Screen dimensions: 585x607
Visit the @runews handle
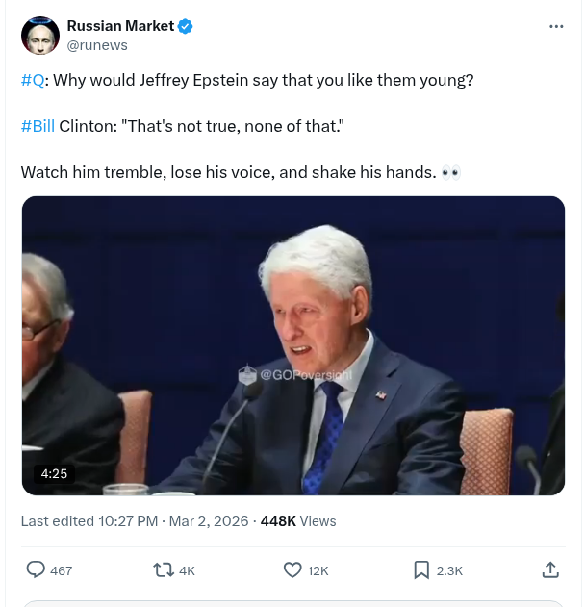[97, 45]
